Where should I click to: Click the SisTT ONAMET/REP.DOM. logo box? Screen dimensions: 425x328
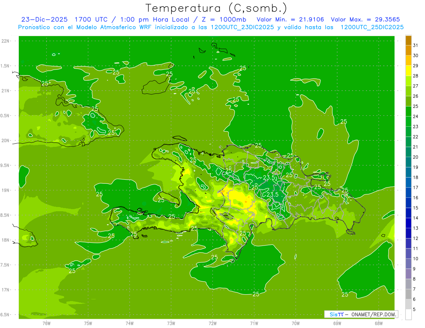point(361,314)
